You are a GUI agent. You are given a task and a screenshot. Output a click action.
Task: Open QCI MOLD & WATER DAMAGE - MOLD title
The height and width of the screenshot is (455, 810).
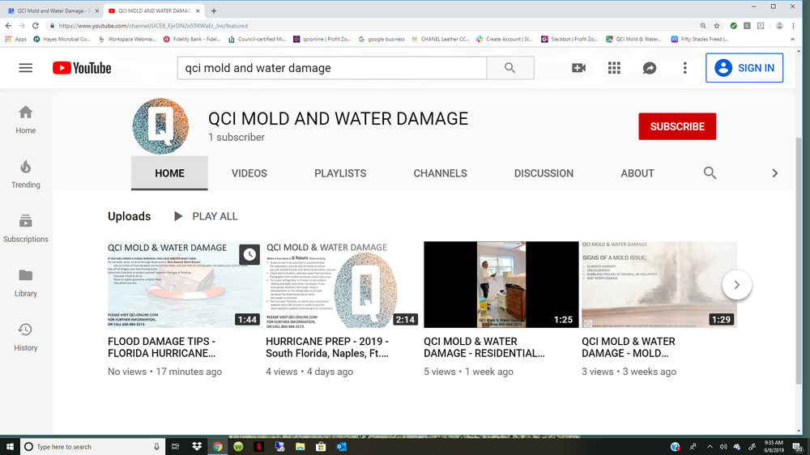(x=629, y=347)
